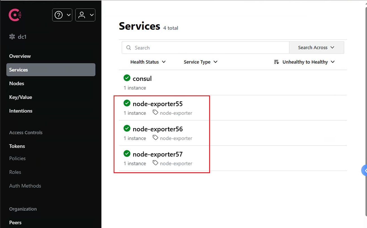The height and width of the screenshot is (228, 367).
Task: Click the search magnifier icon
Action: click(x=129, y=48)
